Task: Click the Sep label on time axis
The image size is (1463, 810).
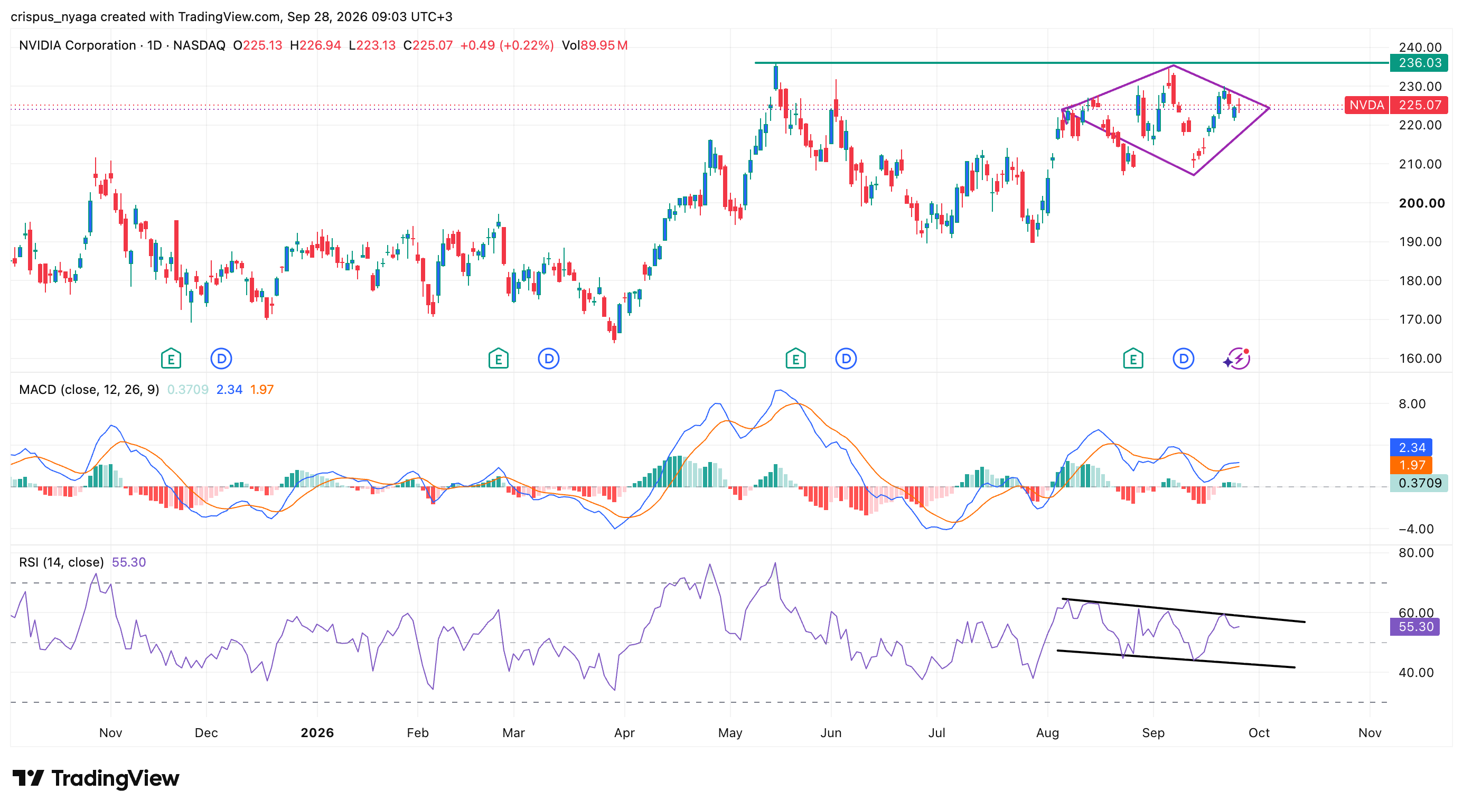Action: pyautogui.click(x=1153, y=733)
